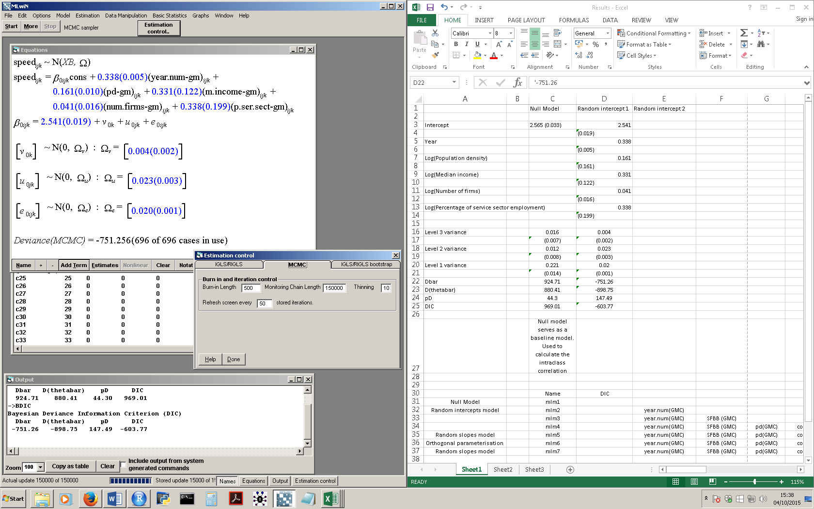Open the R application from the taskbar
The width and height of the screenshot is (814, 509).
pyautogui.click(x=139, y=498)
